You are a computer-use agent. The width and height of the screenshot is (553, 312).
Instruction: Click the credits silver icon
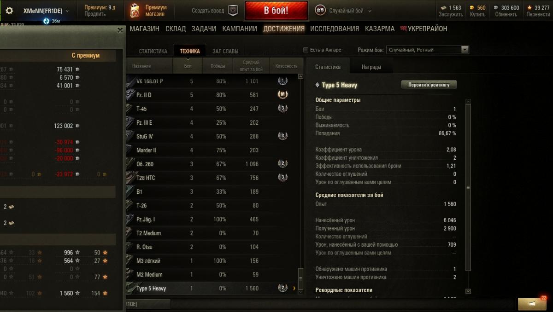pyautogui.click(x=496, y=7)
